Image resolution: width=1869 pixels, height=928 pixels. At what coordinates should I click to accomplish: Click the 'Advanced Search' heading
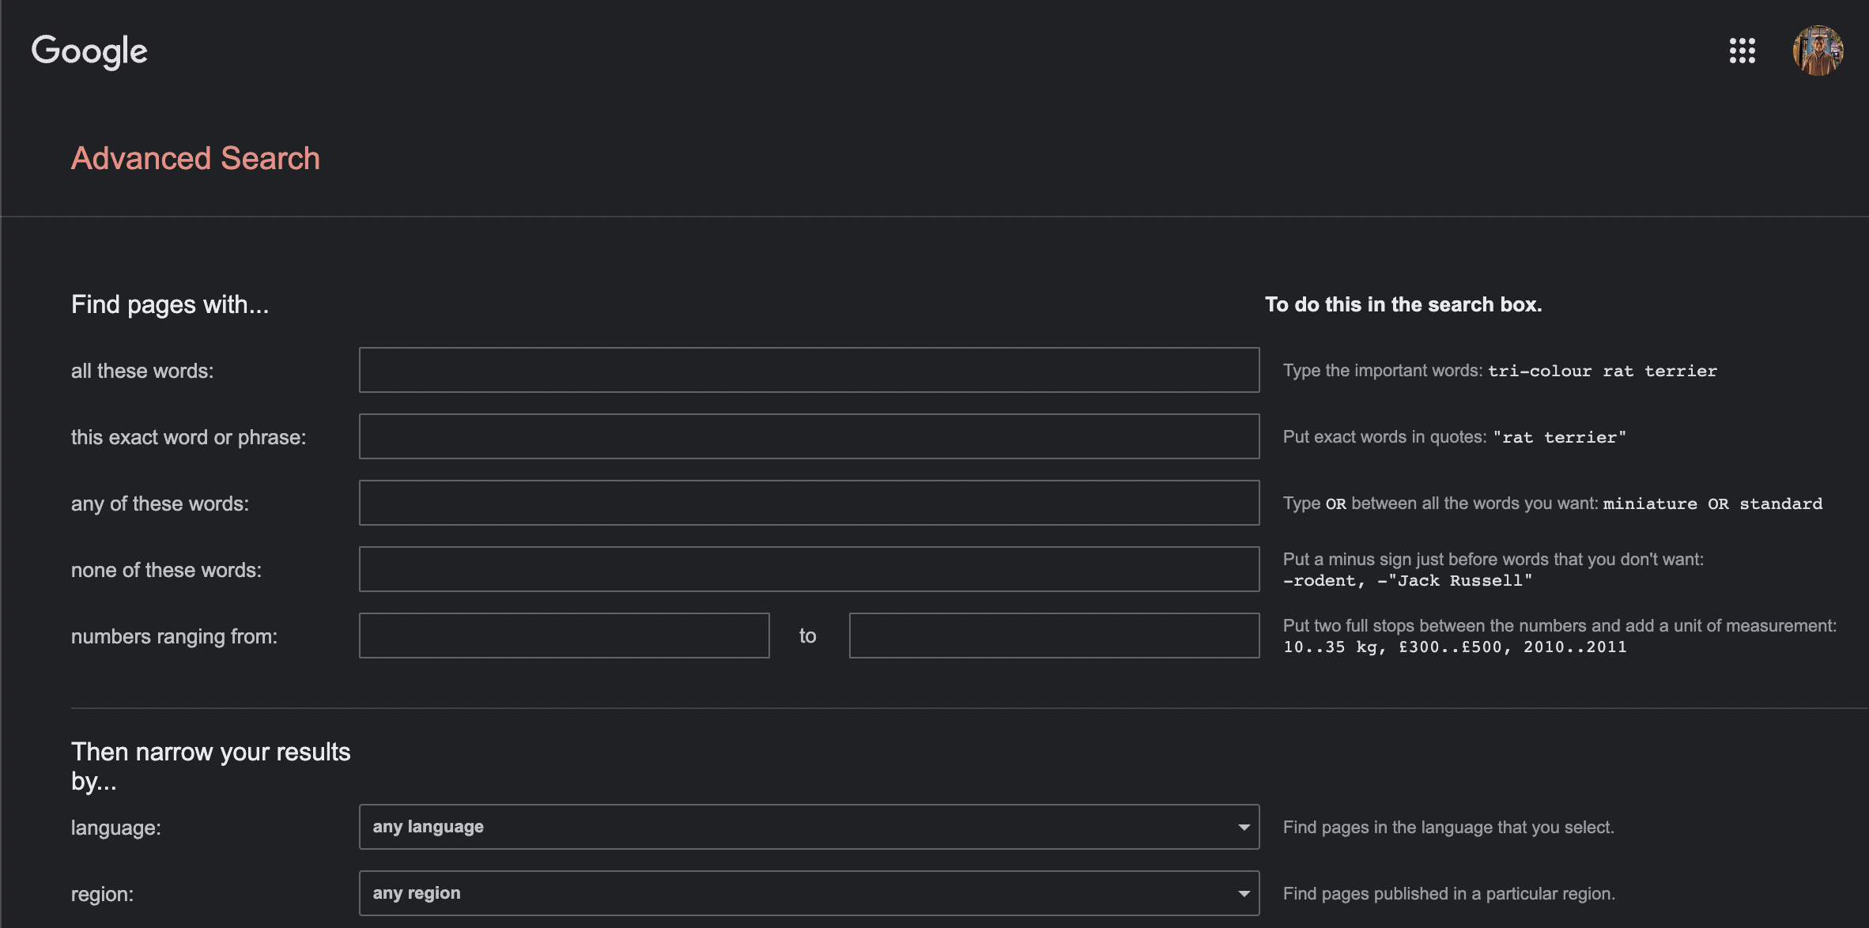tap(195, 158)
